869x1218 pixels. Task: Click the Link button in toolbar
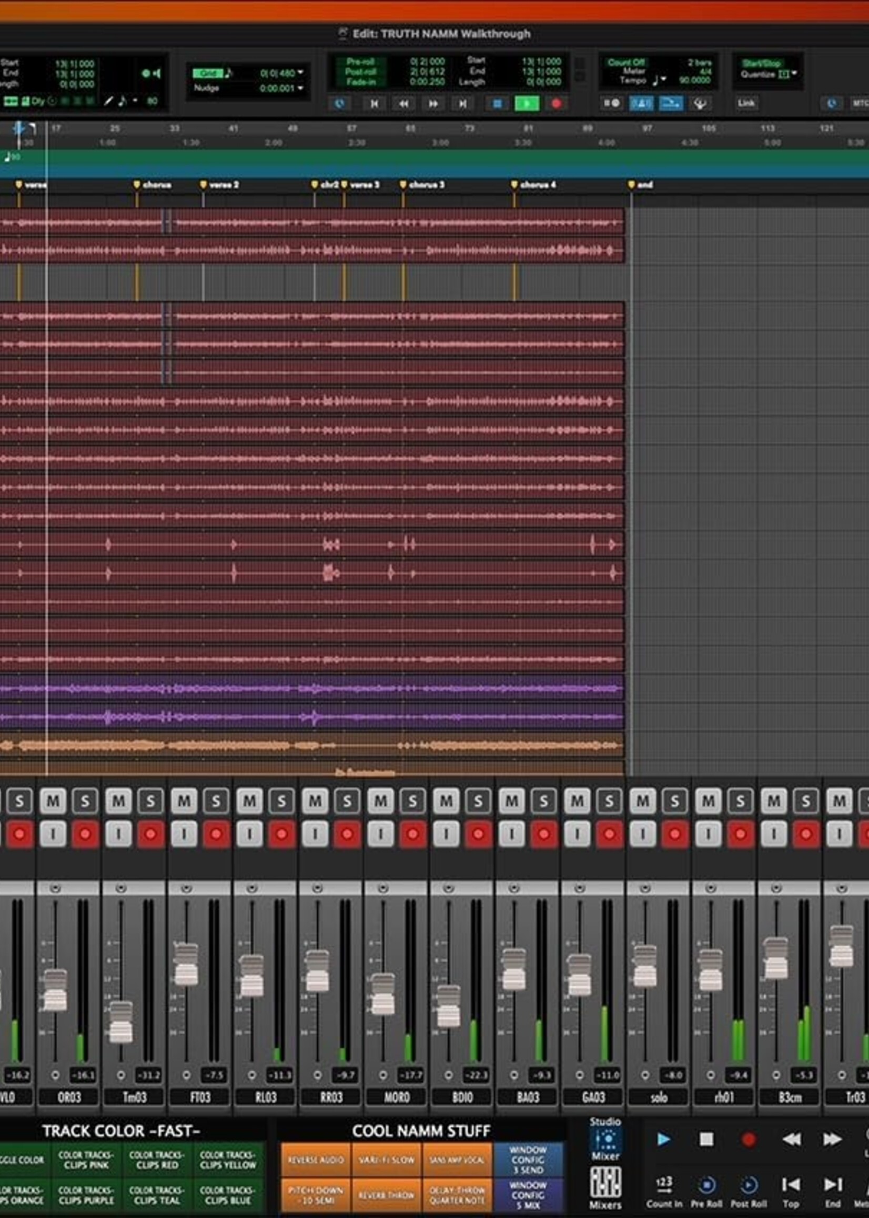coord(746,103)
